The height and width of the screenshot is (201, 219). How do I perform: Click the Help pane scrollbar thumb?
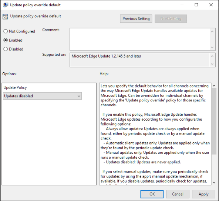click(x=214, y=121)
